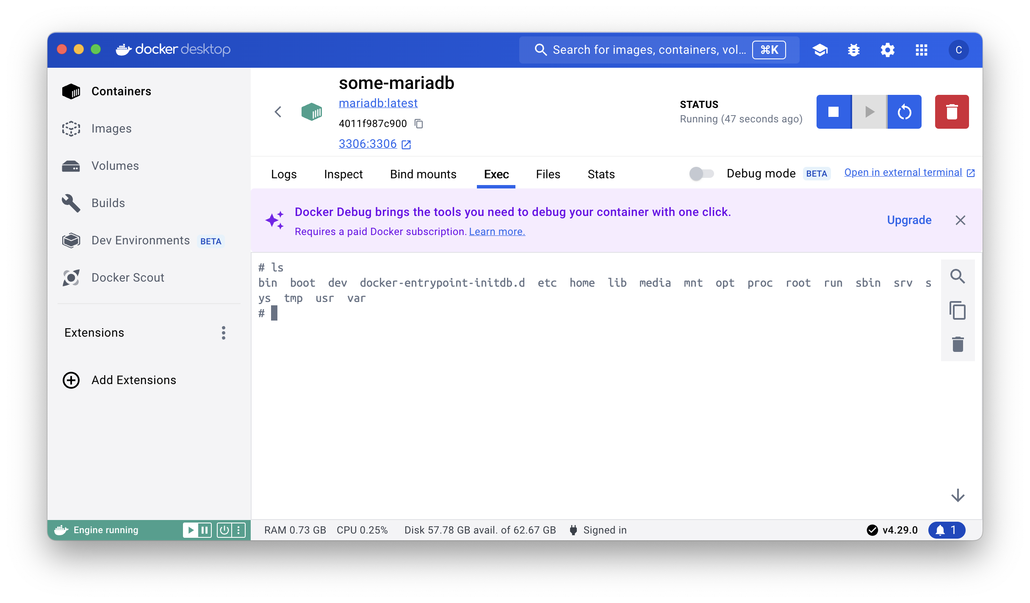The height and width of the screenshot is (603, 1030).
Task: Open notifications bell with 1 alert
Action: (947, 530)
